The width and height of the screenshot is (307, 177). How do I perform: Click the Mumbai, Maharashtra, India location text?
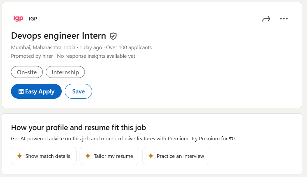point(43,48)
